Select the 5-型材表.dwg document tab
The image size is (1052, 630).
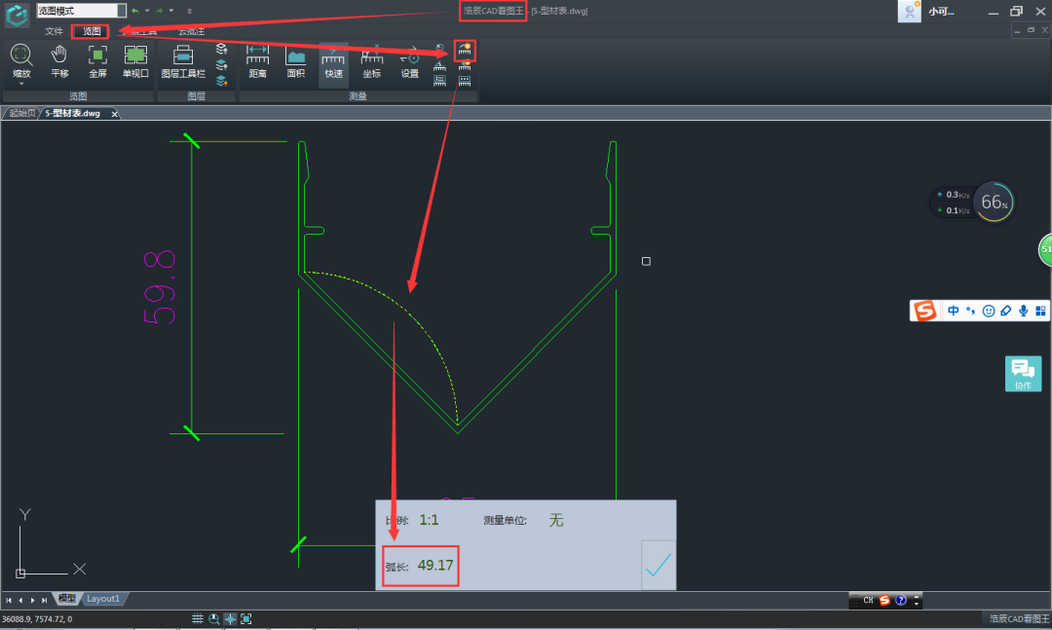click(72, 113)
